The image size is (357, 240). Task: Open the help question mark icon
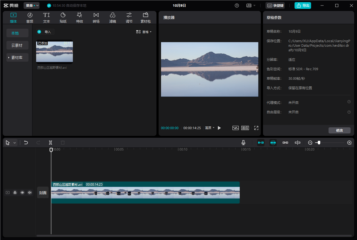pos(237,5)
